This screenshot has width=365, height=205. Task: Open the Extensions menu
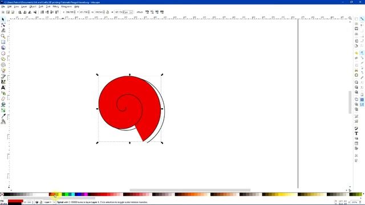(66, 7)
